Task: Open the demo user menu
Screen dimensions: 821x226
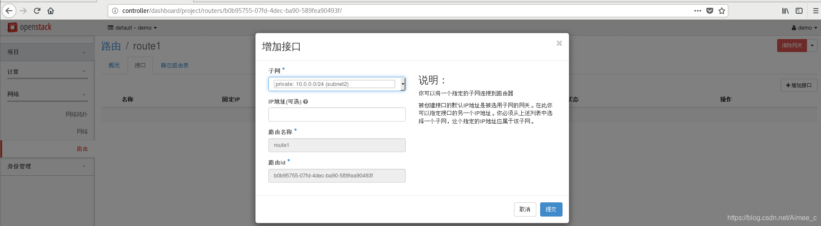Action: click(x=804, y=28)
